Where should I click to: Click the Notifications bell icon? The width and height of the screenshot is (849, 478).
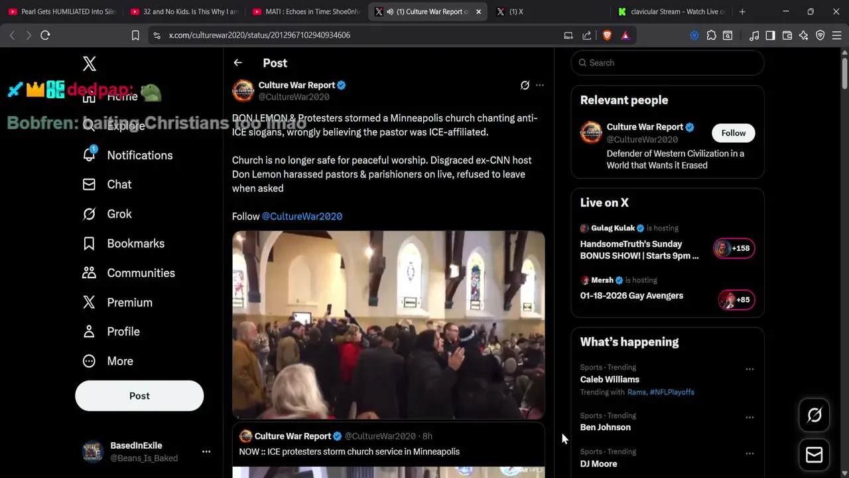click(x=89, y=155)
